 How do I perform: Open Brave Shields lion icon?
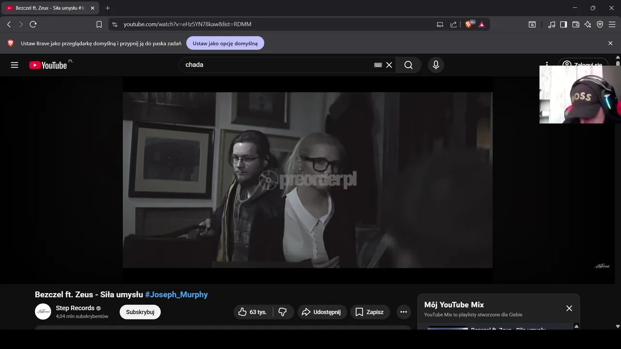469,24
